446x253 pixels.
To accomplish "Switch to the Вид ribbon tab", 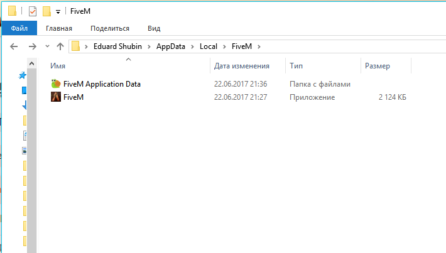I will [x=154, y=28].
